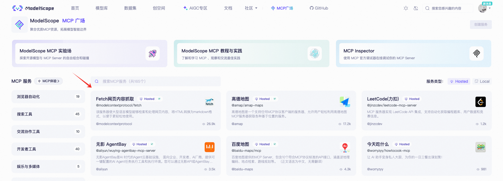This screenshot has width=503, height=181.
Task: Click the Fetch service logo icon
Action: [209, 102]
